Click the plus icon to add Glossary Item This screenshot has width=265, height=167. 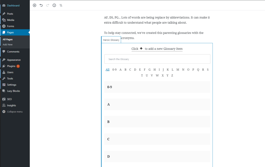(141, 49)
